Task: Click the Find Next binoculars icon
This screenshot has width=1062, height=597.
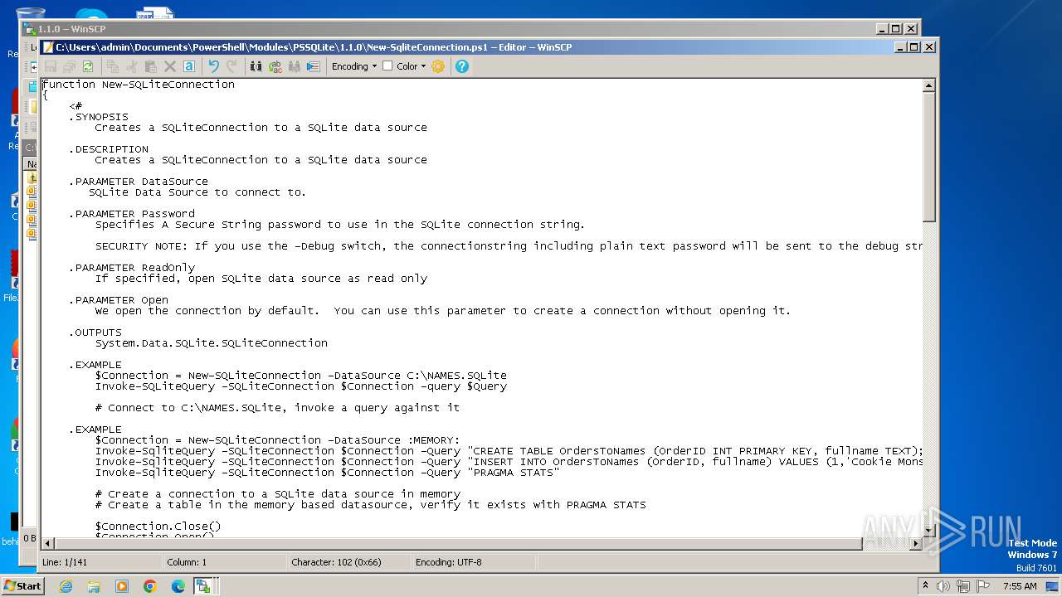Action: pyautogui.click(x=295, y=66)
